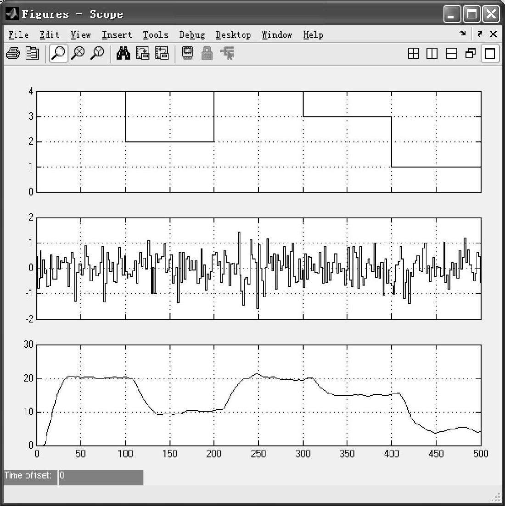The height and width of the screenshot is (506, 505).
Task: Click the Lock axes selection padlock icon
Action: [207, 54]
